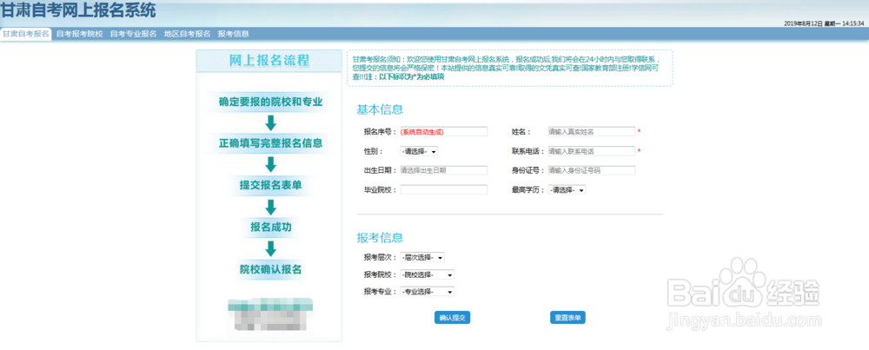Image resolution: width=869 pixels, height=350 pixels.
Task: Click the 报名序号 auto-generated field
Action: click(x=443, y=132)
